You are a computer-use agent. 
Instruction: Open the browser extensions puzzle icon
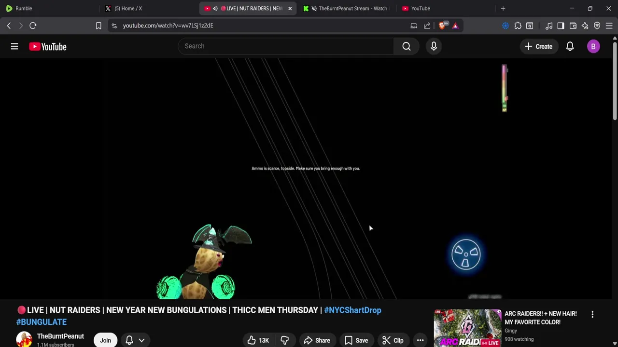518,26
